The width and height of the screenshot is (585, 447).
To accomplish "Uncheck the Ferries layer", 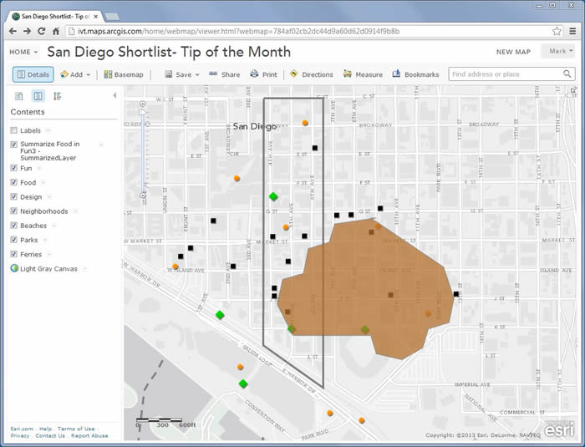I will coord(14,254).
